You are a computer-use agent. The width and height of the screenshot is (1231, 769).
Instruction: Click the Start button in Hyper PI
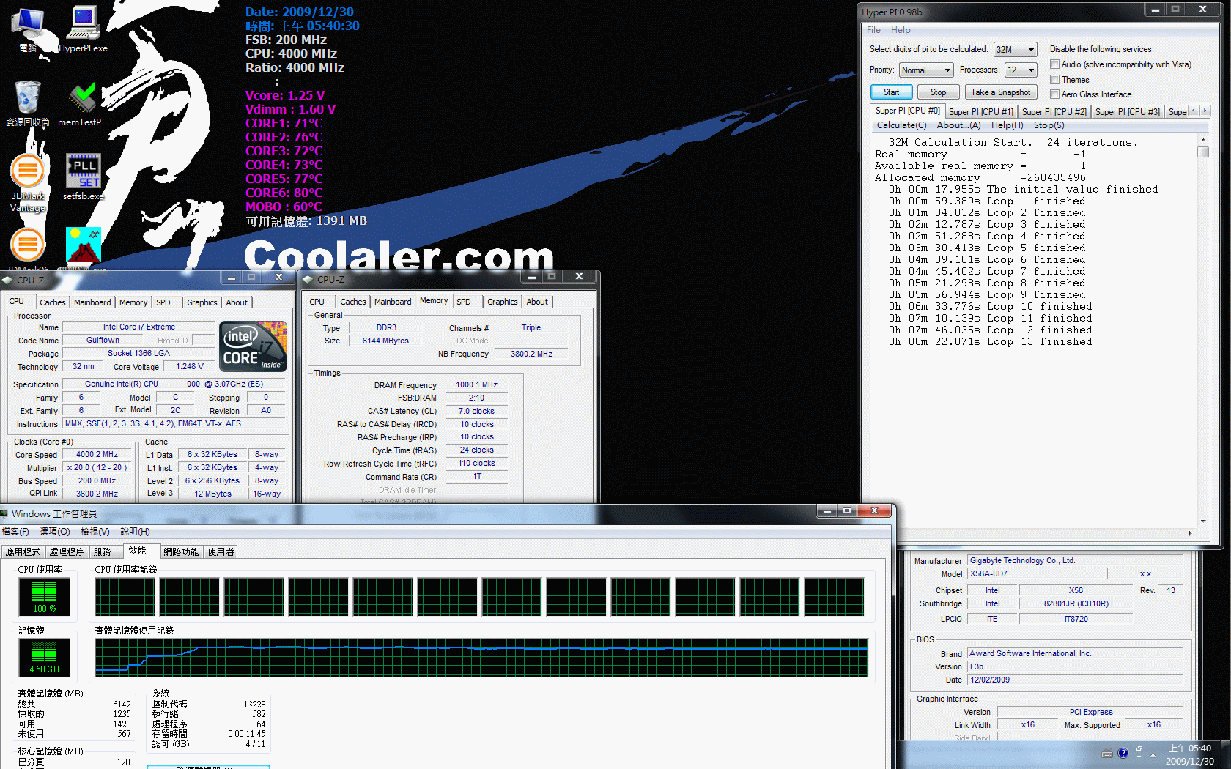click(x=891, y=92)
